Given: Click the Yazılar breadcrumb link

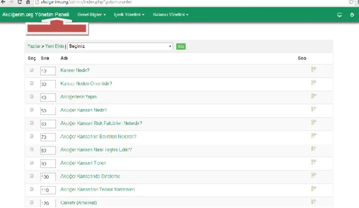Looking at the screenshot, I should click(34, 46).
